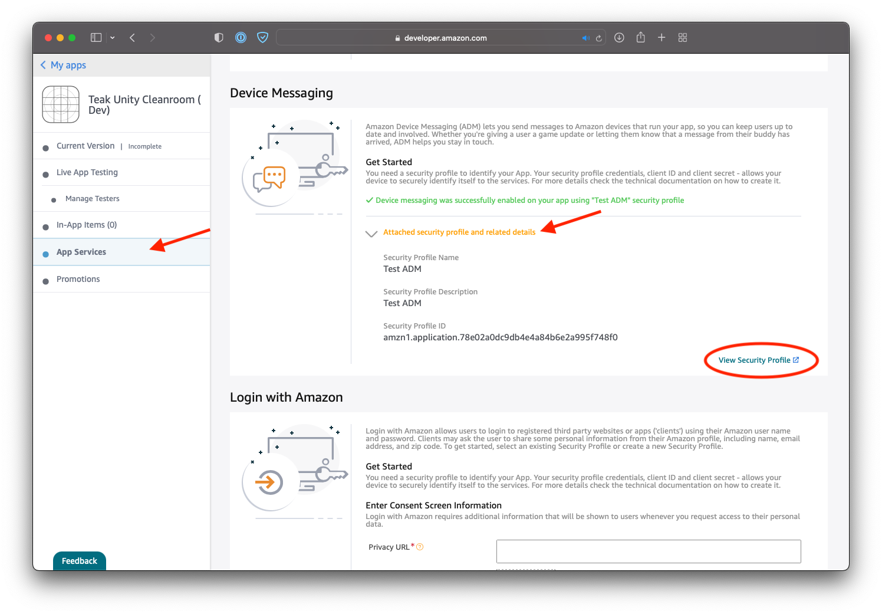Click the blue shield checkmark extension icon
This screenshot has height=614, width=882.
pyautogui.click(x=263, y=38)
